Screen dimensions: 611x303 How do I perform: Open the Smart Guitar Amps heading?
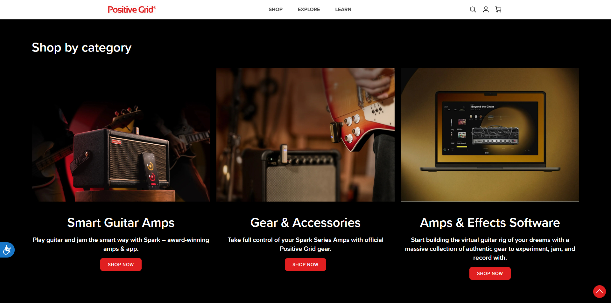(121, 223)
